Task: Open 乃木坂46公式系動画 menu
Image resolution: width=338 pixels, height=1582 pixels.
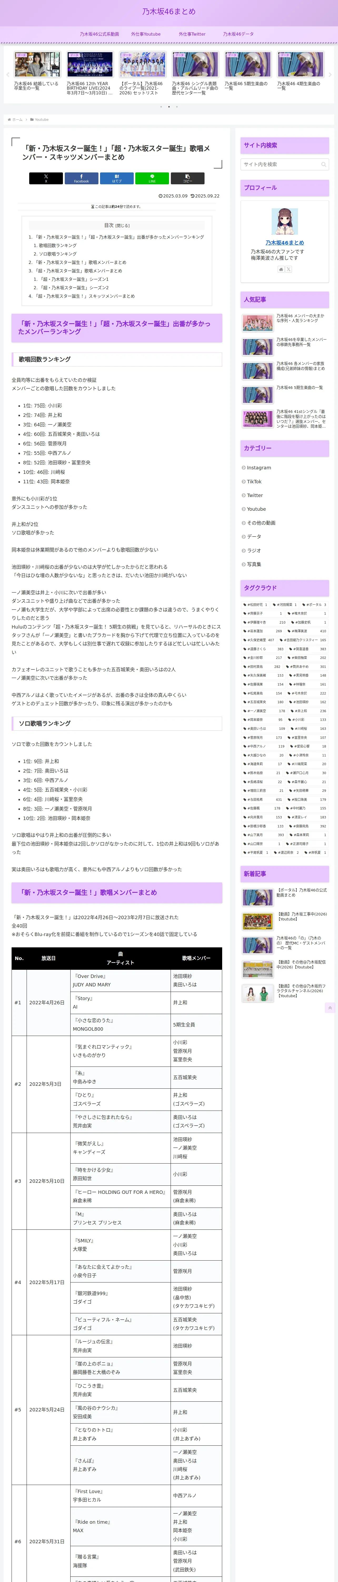Action: pos(100,34)
